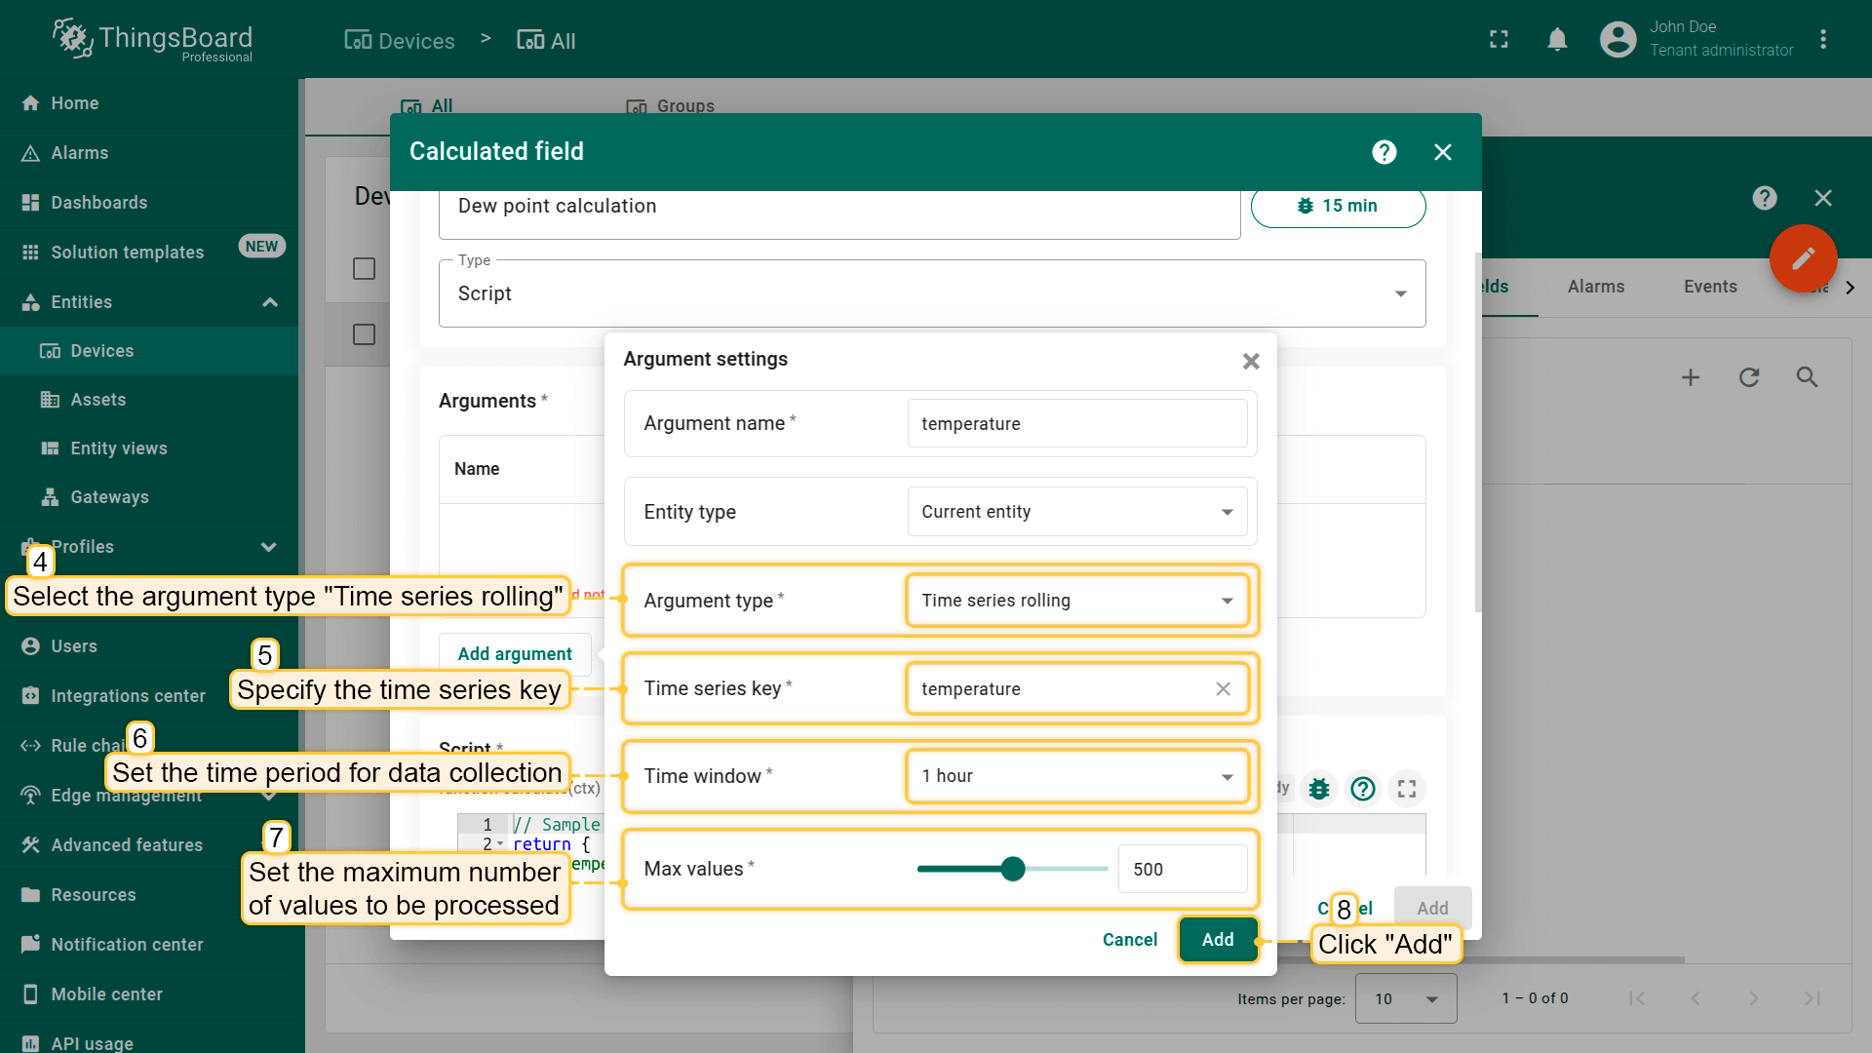Click the debug bug icon in script toolbar
Screen dimensions: 1872x1053
point(1319,788)
